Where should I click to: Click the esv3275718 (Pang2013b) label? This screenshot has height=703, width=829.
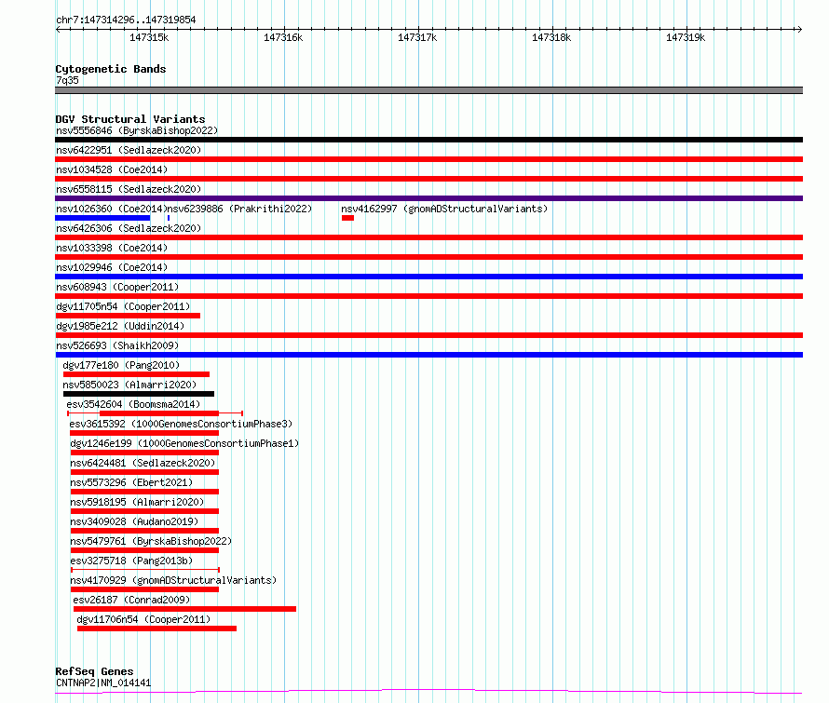click(x=131, y=561)
